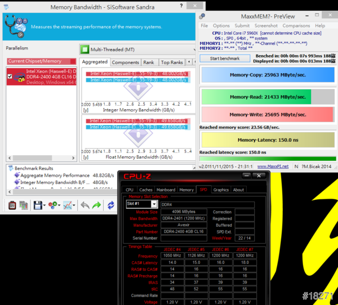Viewport: 338px width, 305px height.
Task: Click the line chart icon in Sandra toolbar
Action: pos(68,205)
